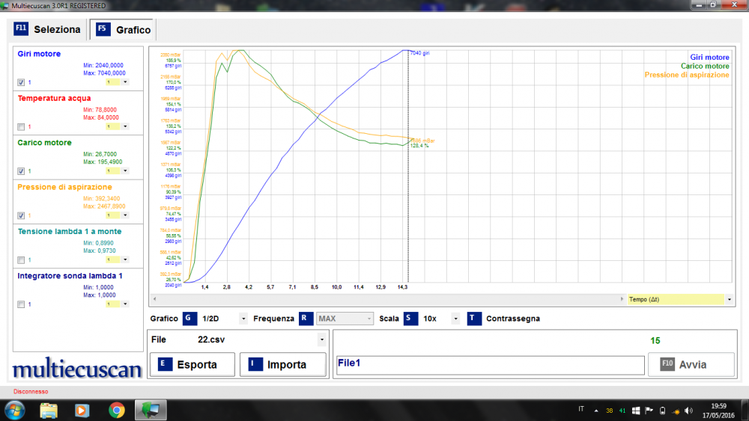Viewport: 749px width, 421px height.
Task: Open the Grafico tab
Action: point(124,30)
